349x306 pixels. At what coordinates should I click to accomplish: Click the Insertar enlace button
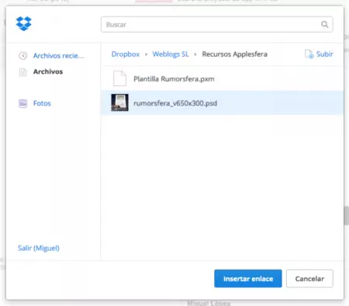click(x=248, y=279)
